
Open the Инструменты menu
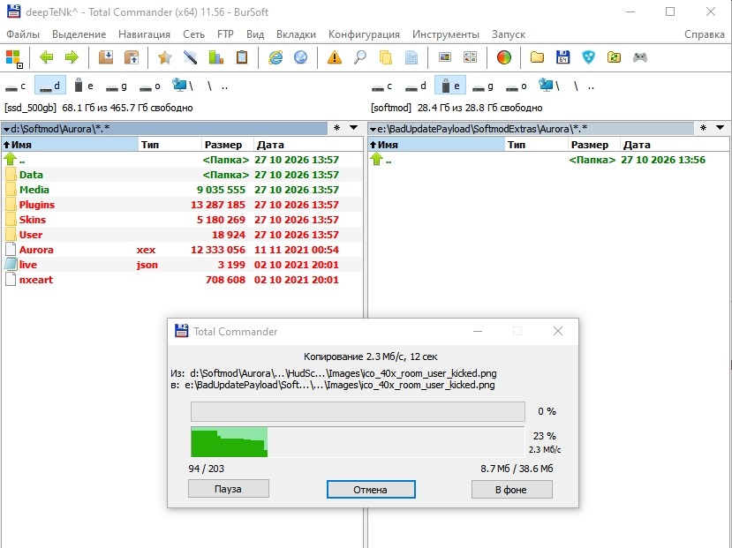[445, 34]
